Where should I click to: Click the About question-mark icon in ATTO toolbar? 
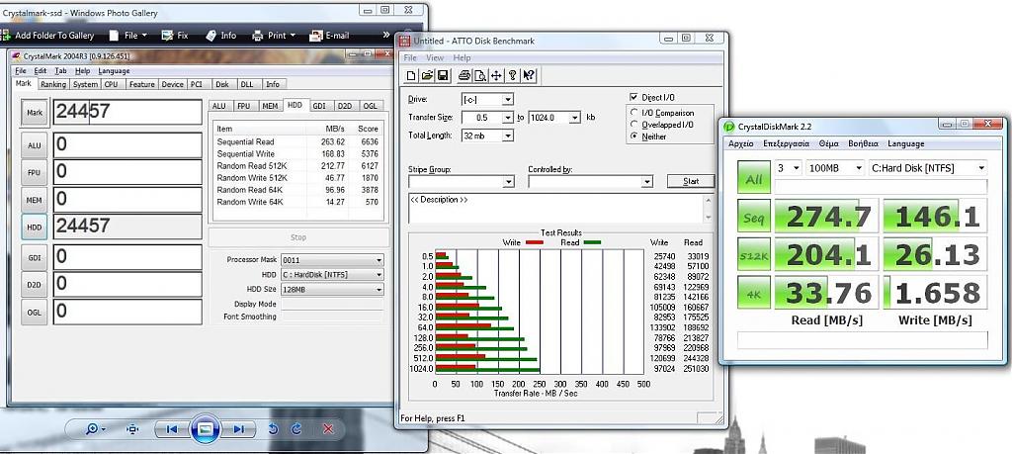click(x=513, y=76)
